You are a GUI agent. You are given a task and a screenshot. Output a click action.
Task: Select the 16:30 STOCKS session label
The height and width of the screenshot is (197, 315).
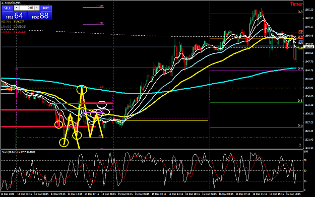pyautogui.click(x=14, y=32)
